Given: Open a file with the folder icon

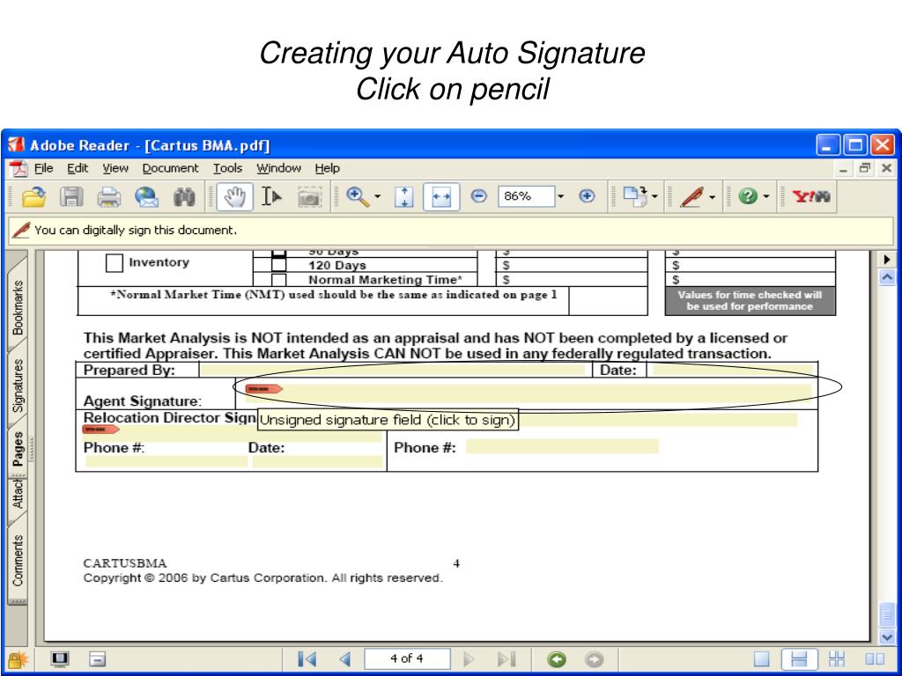Looking at the screenshot, I should pos(34,196).
